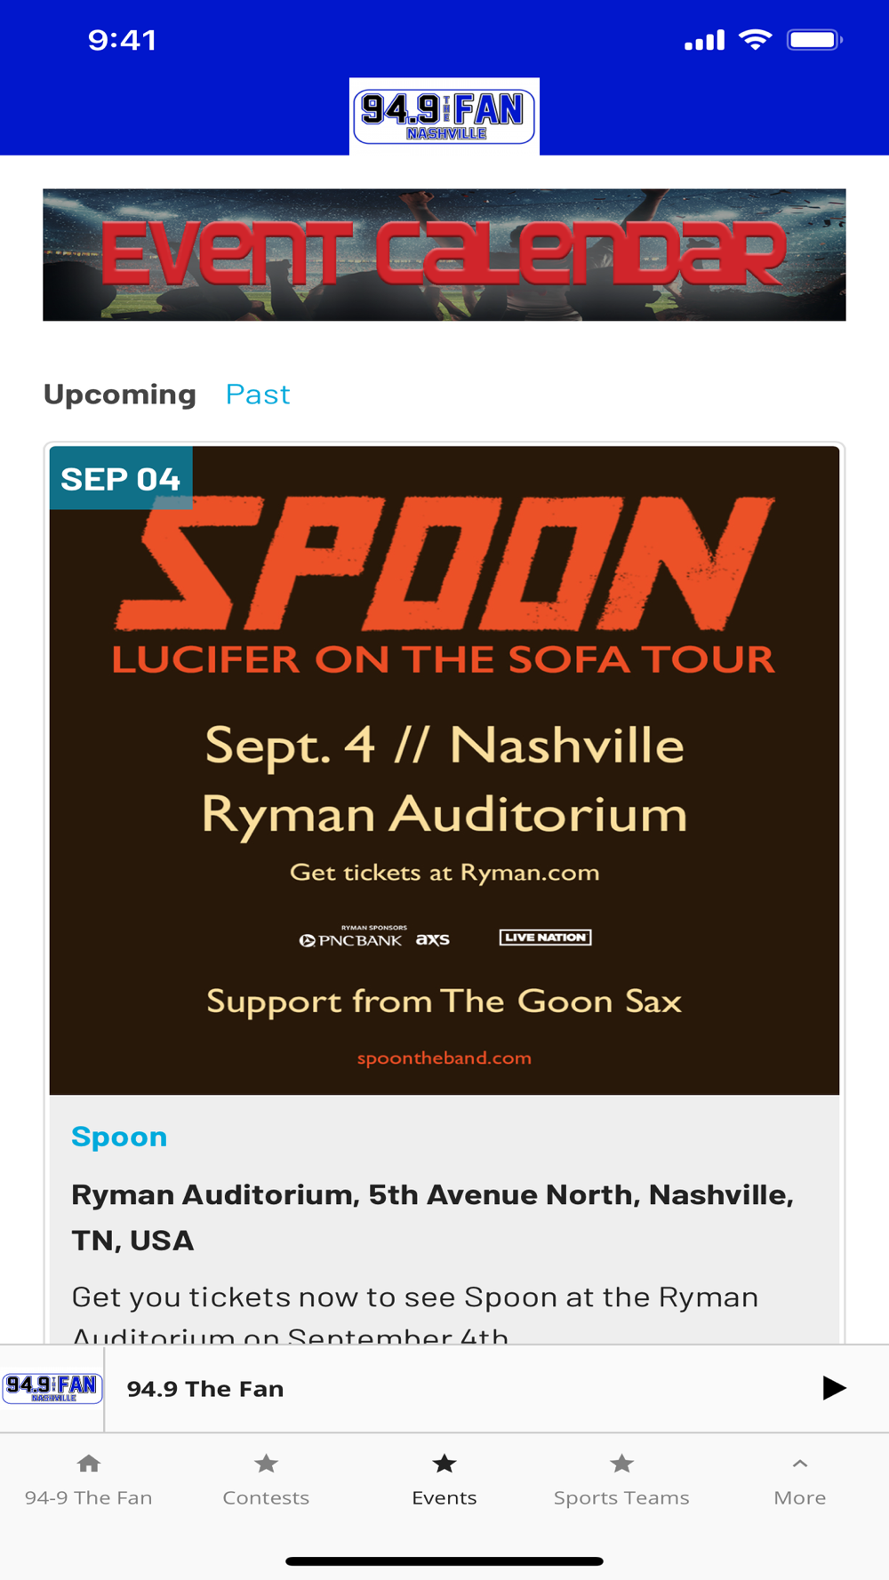Switch to the Past events tab
This screenshot has height=1580, width=889.
pyautogui.click(x=258, y=394)
